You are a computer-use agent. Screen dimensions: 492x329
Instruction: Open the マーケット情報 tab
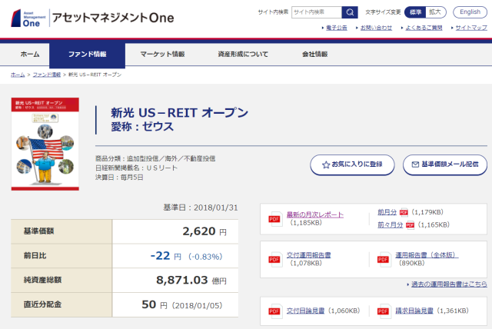coord(162,55)
